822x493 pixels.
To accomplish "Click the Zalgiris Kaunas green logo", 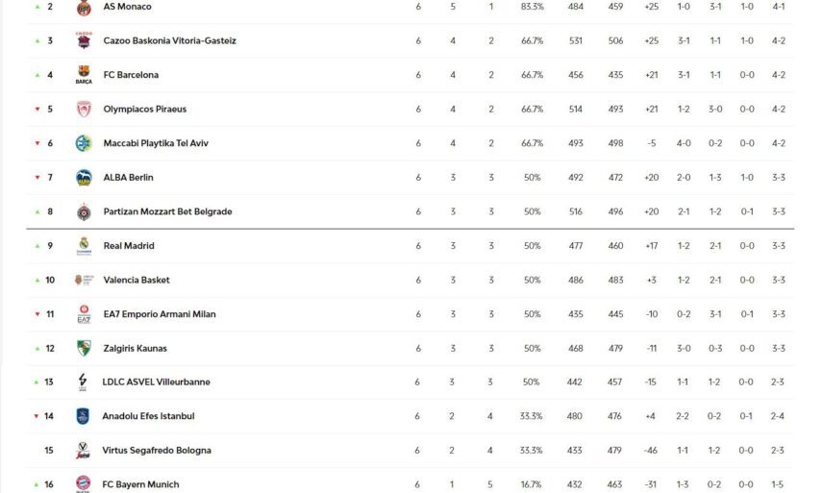I will click(84, 348).
